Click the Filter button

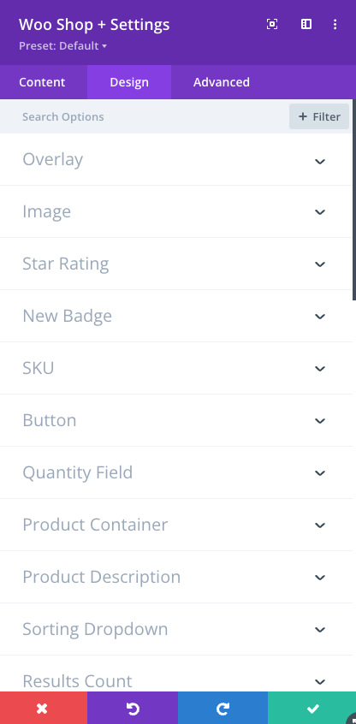(x=319, y=117)
